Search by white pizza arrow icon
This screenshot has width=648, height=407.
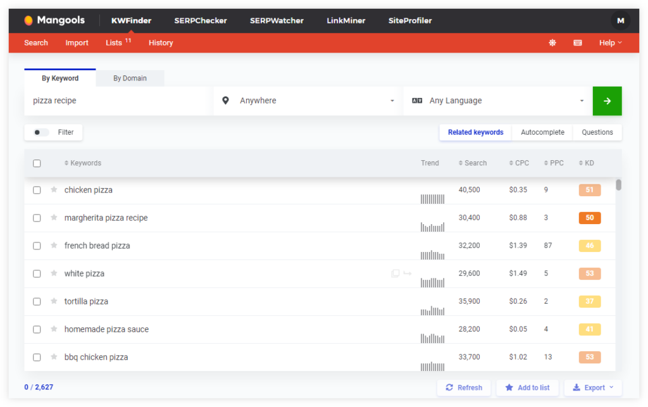408,273
